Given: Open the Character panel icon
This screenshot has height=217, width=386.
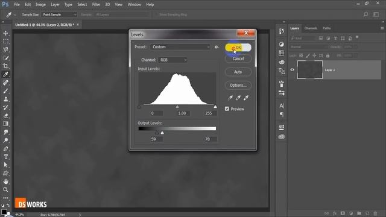Looking at the screenshot, I should coord(282,105).
